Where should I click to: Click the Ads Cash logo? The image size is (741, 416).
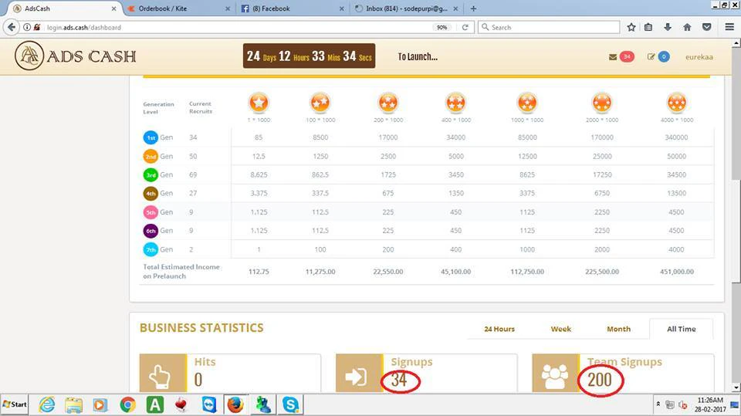point(75,56)
